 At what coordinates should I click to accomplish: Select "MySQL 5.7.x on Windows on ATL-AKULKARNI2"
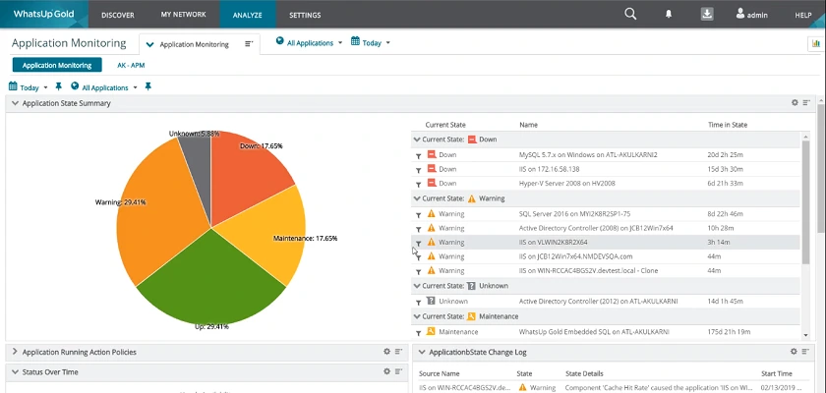coord(606,155)
